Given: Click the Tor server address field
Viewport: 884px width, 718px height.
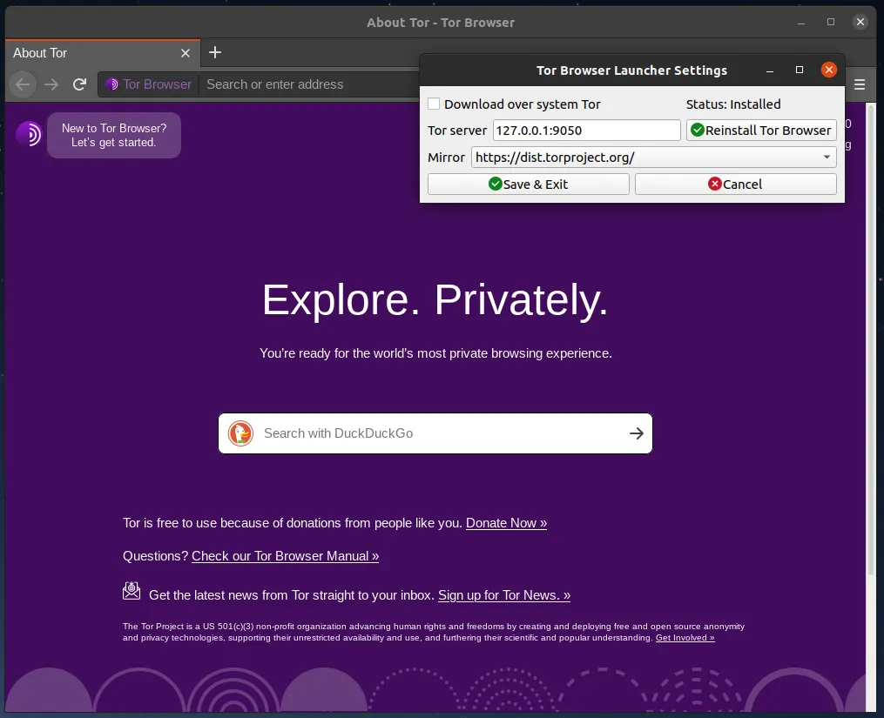Looking at the screenshot, I should (x=586, y=131).
